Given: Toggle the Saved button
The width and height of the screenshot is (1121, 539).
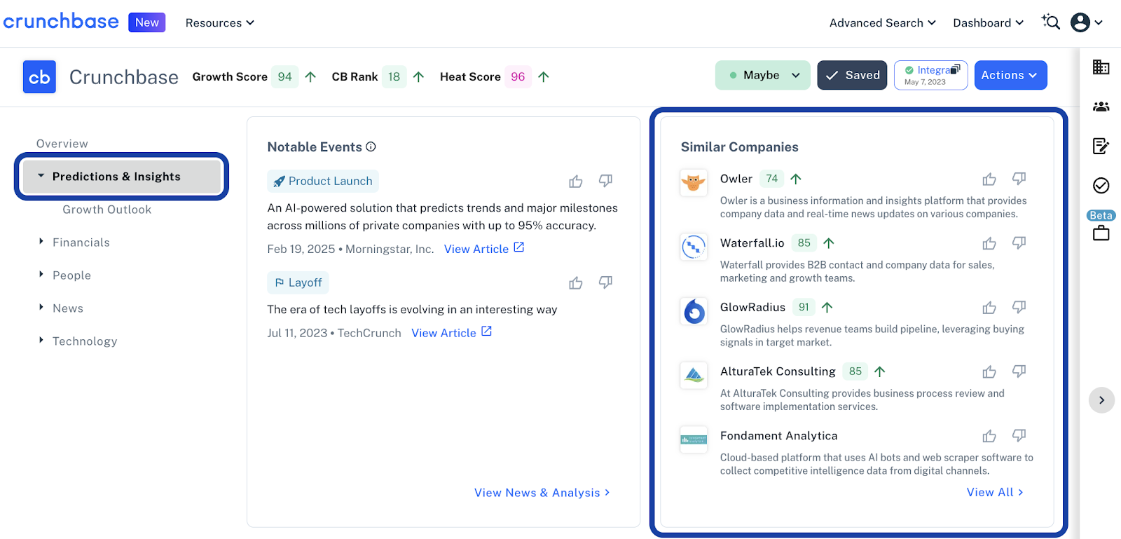Looking at the screenshot, I should click(852, 75).
